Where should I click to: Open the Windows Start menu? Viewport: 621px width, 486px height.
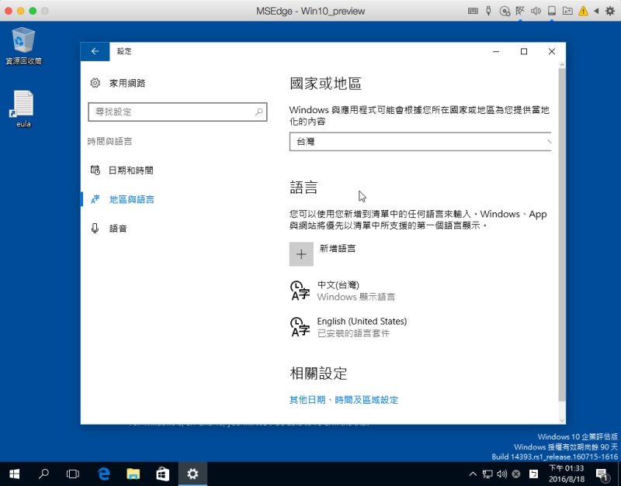[x=15, y=474]
